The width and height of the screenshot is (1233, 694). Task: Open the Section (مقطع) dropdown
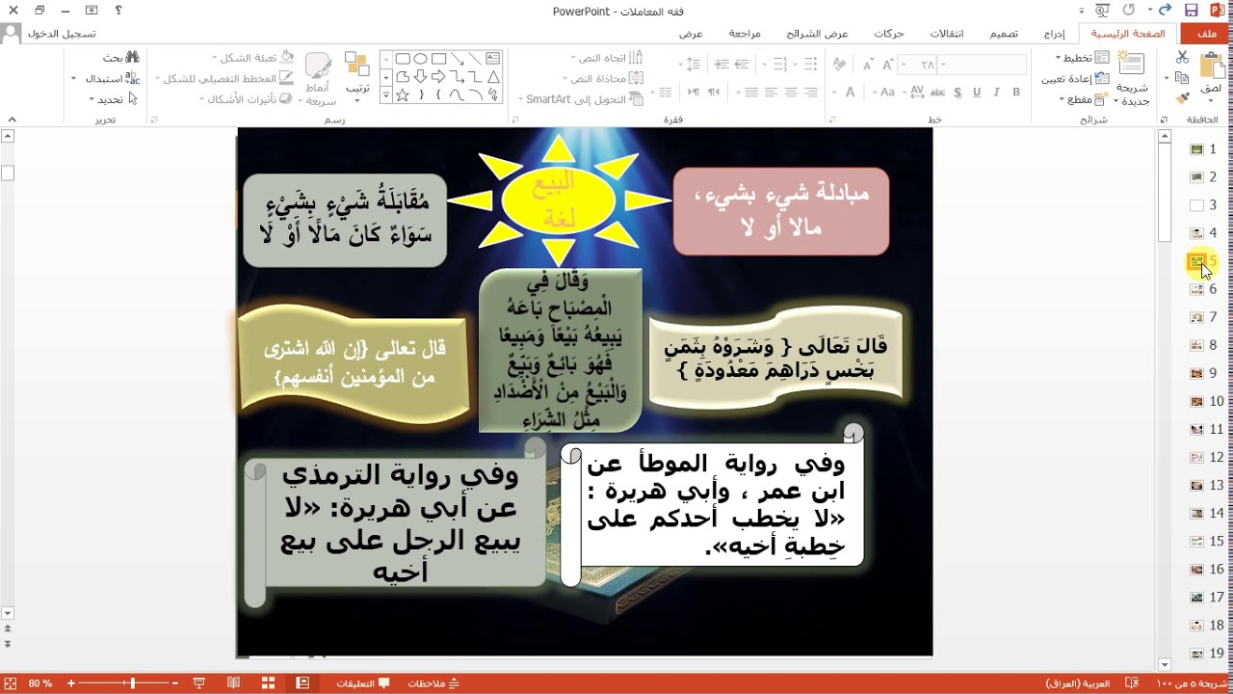tap(1085, 99)
